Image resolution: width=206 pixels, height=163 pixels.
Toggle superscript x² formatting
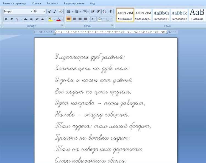(37, 19)
